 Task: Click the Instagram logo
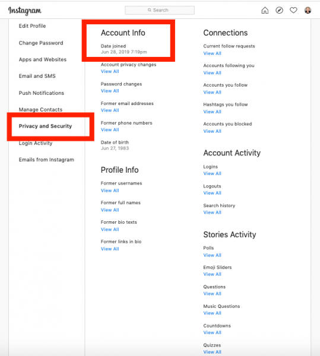25,11
